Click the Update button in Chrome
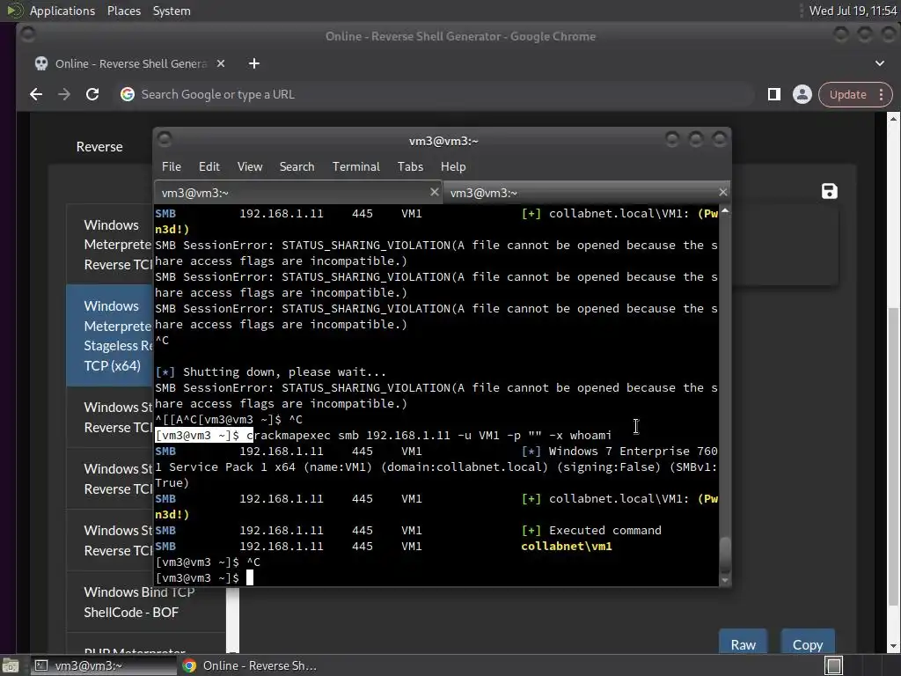This screenshot has height=676, width=901. [847, 94]
